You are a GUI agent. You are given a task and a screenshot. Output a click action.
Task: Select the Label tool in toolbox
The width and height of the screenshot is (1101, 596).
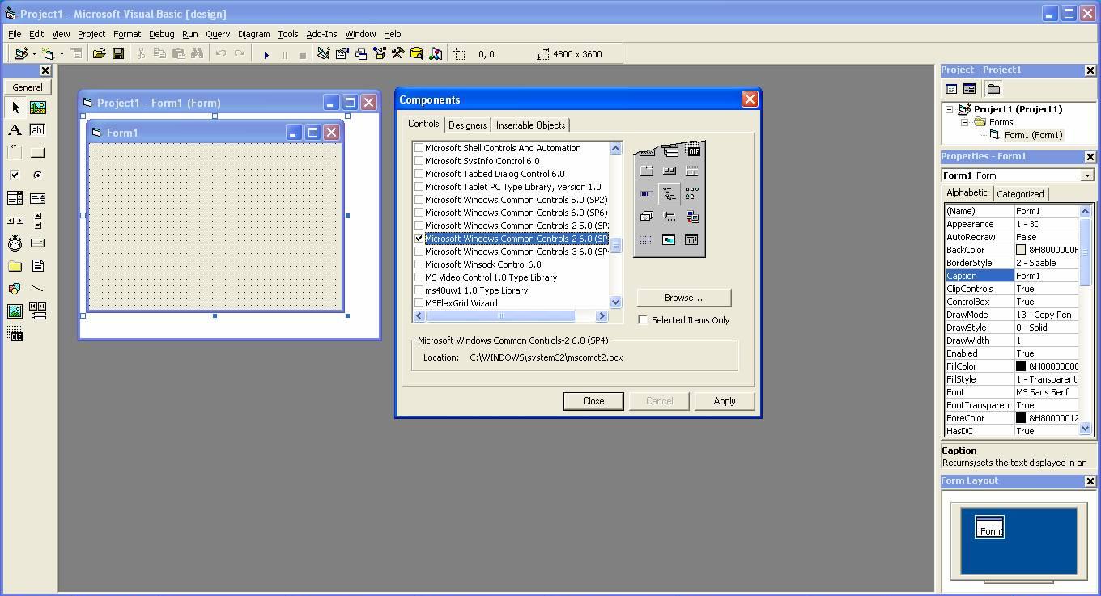pyautogui.click(x=15, y=130)
